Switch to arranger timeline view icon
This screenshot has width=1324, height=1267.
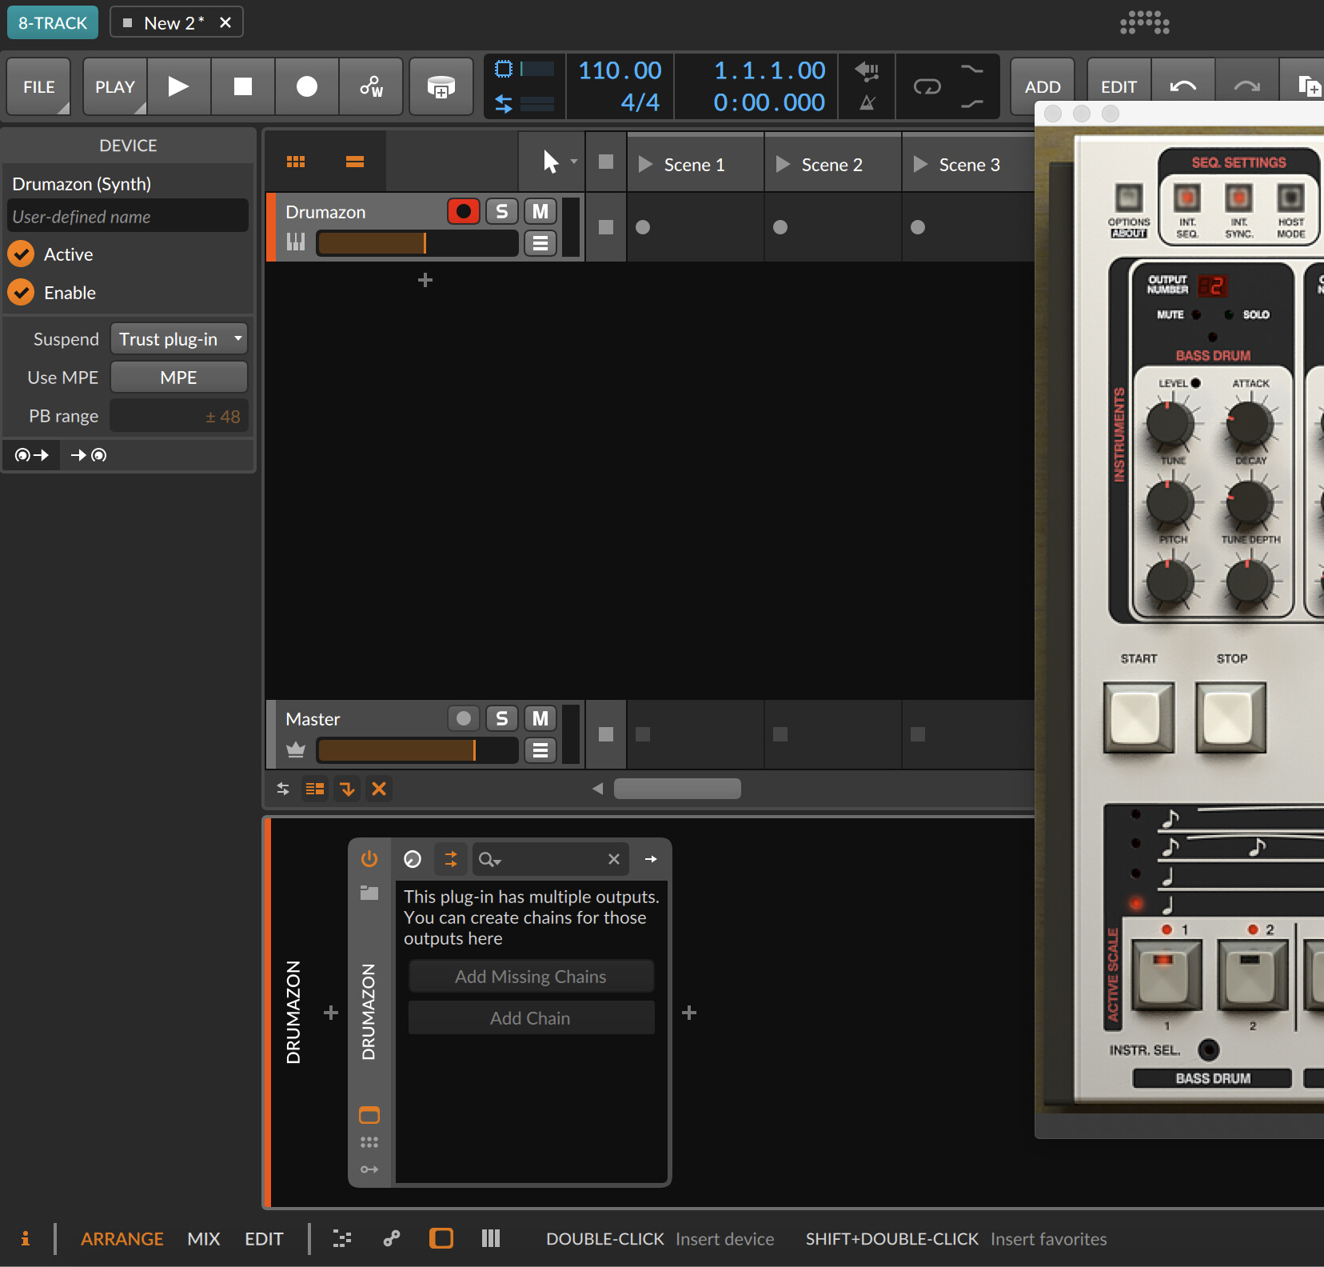(x=355, y=162)
